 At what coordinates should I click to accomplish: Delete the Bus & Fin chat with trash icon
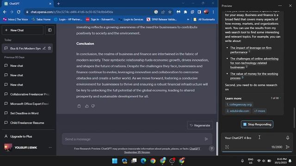49,48
